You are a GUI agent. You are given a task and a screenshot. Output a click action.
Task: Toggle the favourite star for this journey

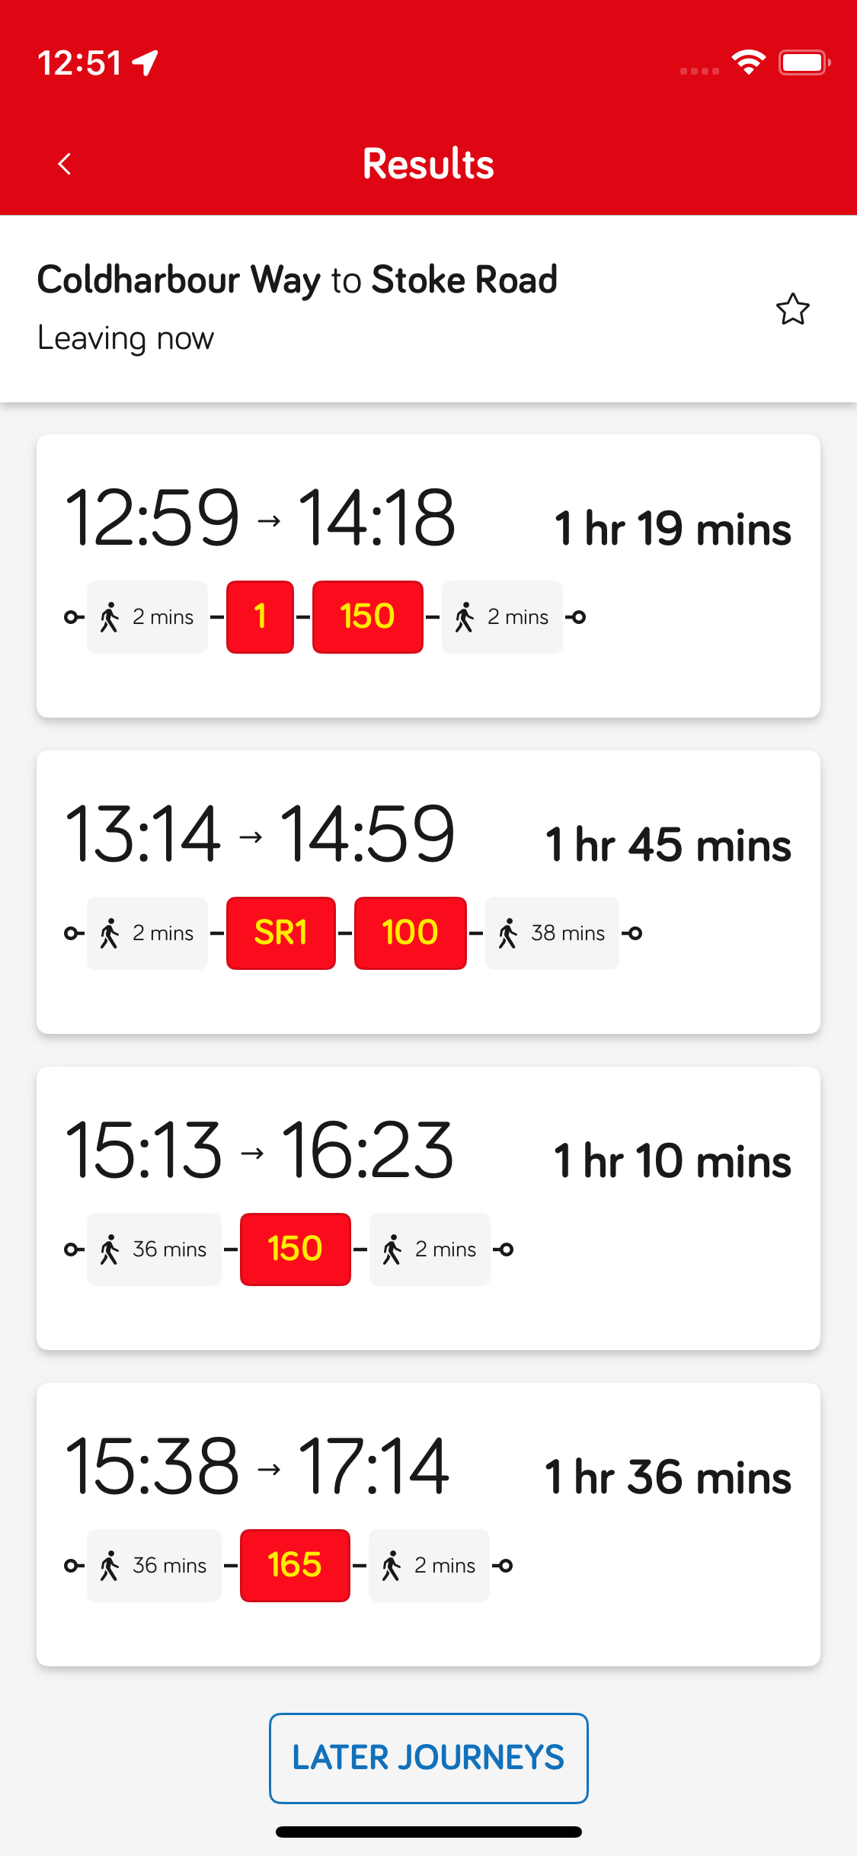[792, 309]
